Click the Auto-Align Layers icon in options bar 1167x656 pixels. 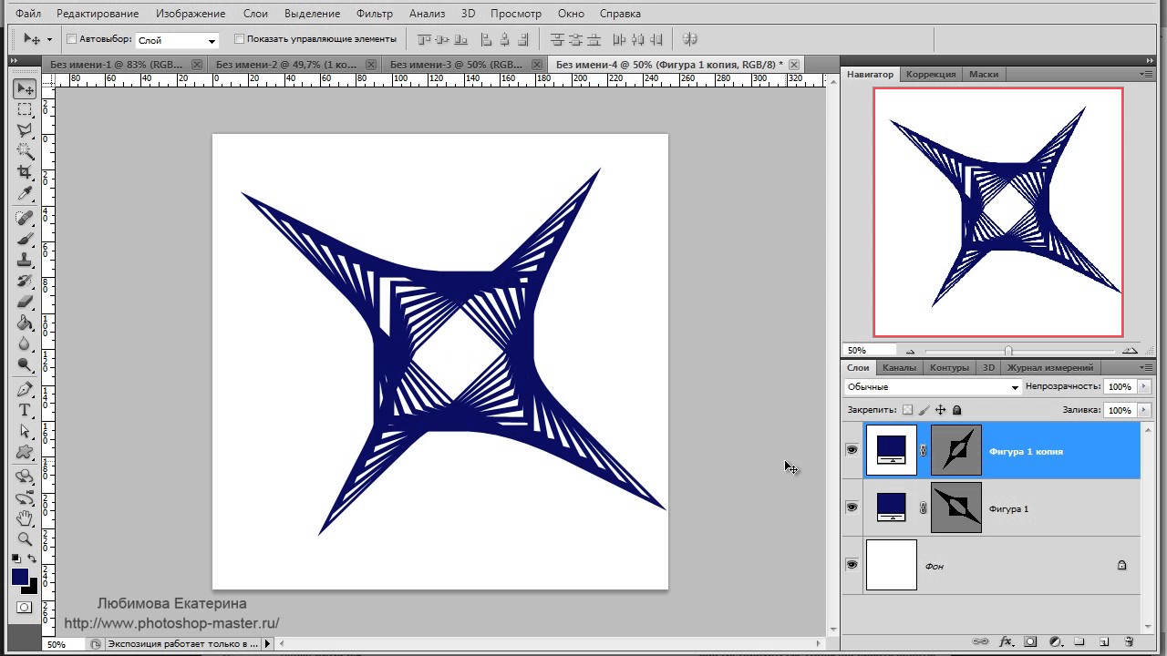pyautogui.click(x=690, y=39)
